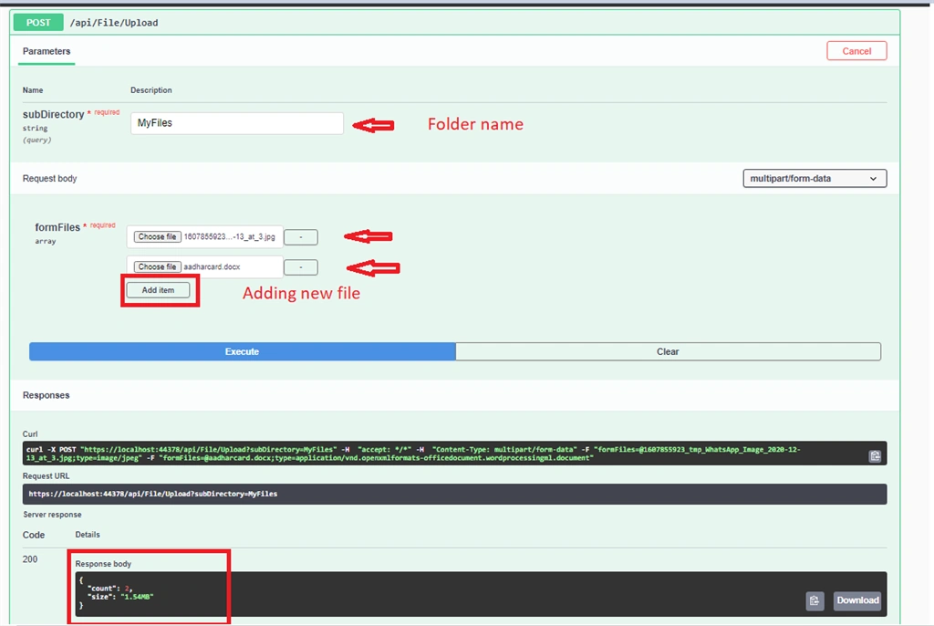Select the Parameters tab
Viewport: 934px width, 626px height.
click(x=47, y=51)
